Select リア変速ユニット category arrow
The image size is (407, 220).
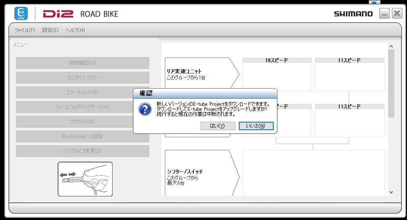point(202,73)
